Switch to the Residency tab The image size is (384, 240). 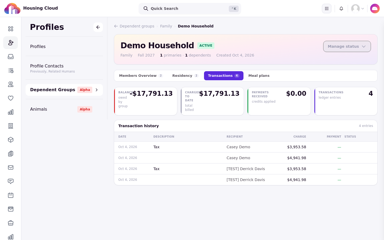[185, 76]
